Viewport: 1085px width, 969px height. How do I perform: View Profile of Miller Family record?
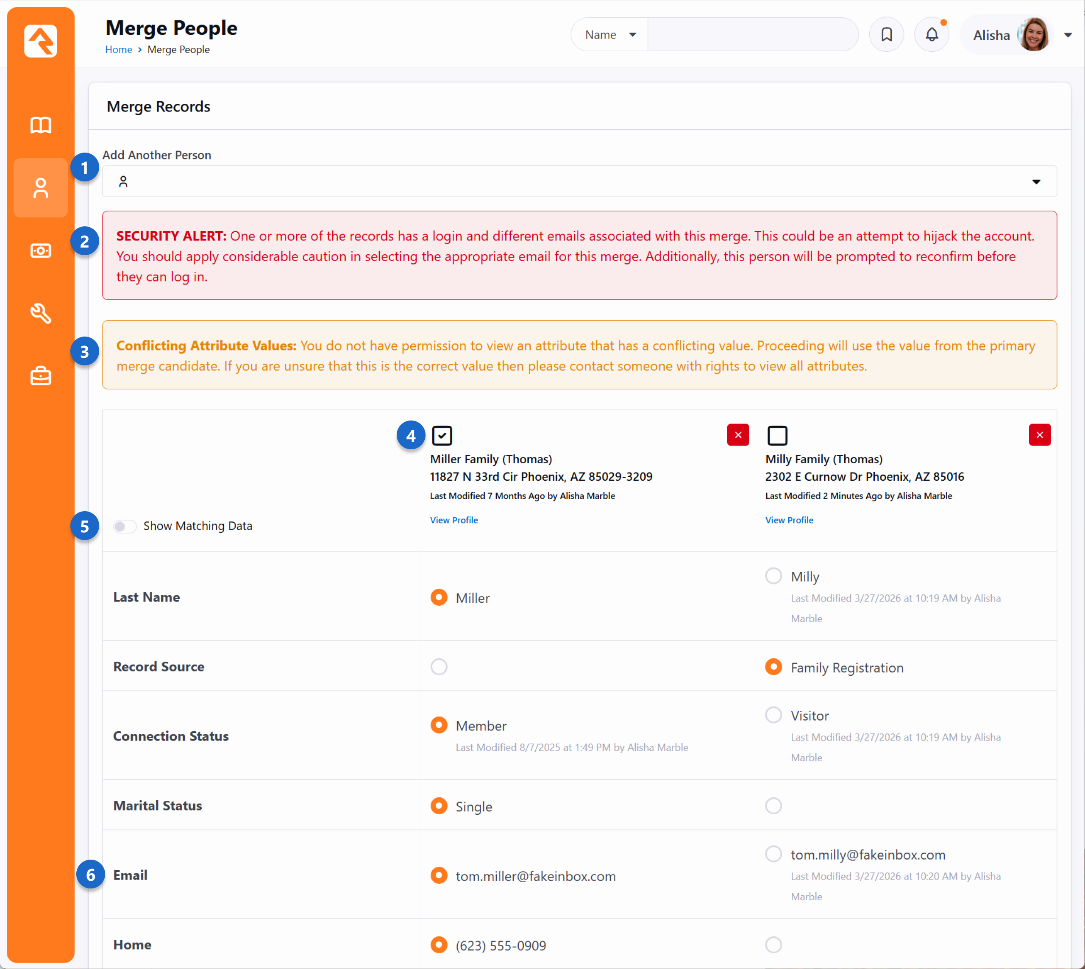tap(453, 520)
